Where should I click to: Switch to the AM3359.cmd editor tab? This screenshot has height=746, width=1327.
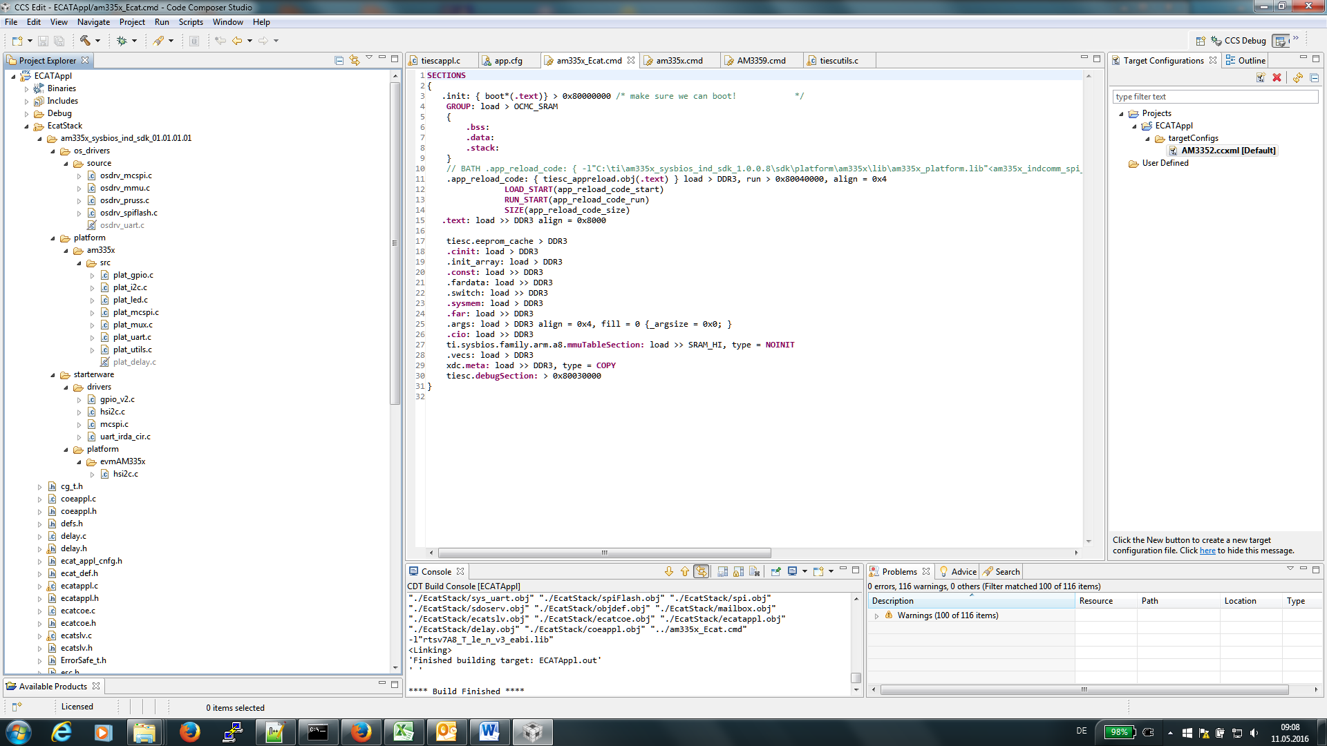[x=760, y=61]
